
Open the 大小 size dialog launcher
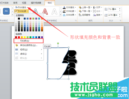tap(120, 21)
